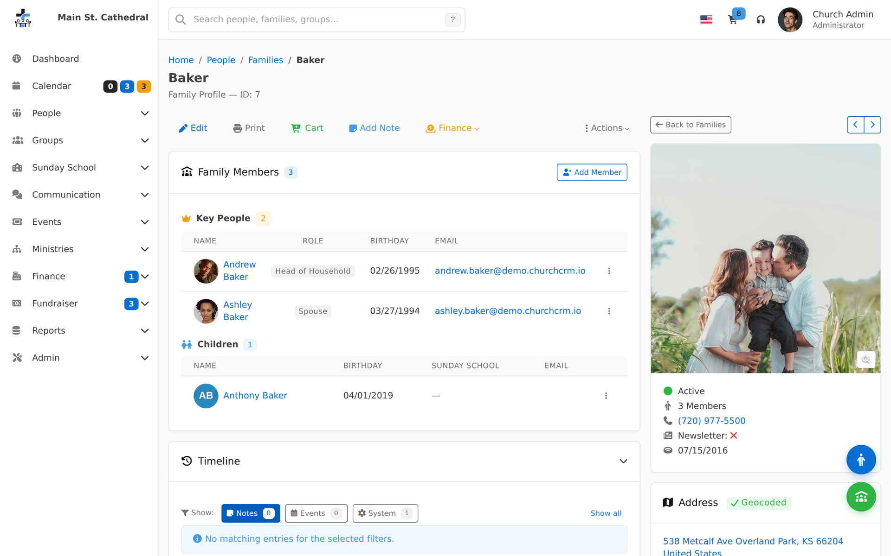The height and width of the screenshot is (556, 891).
Task: Toggle the System timeline filter
Action: (x=385, y=513)
